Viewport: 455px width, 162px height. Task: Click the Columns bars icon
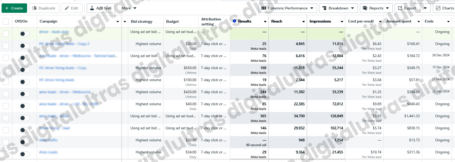264,8
